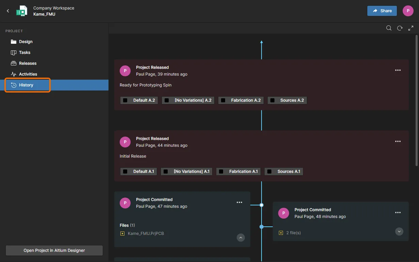Click the filled blue timeline node

(x=262, y=227)
